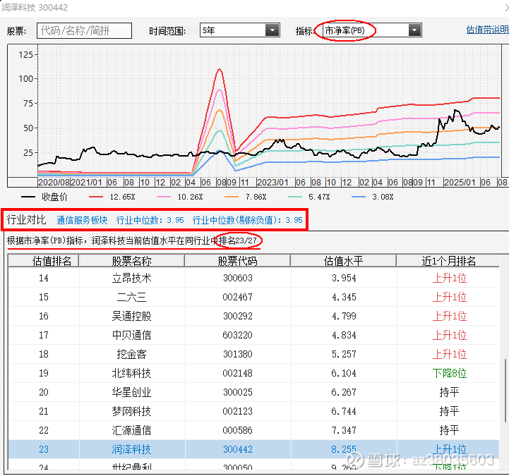
Task: Select the 华星创业 stock name
Action: [x=132, y=392]
